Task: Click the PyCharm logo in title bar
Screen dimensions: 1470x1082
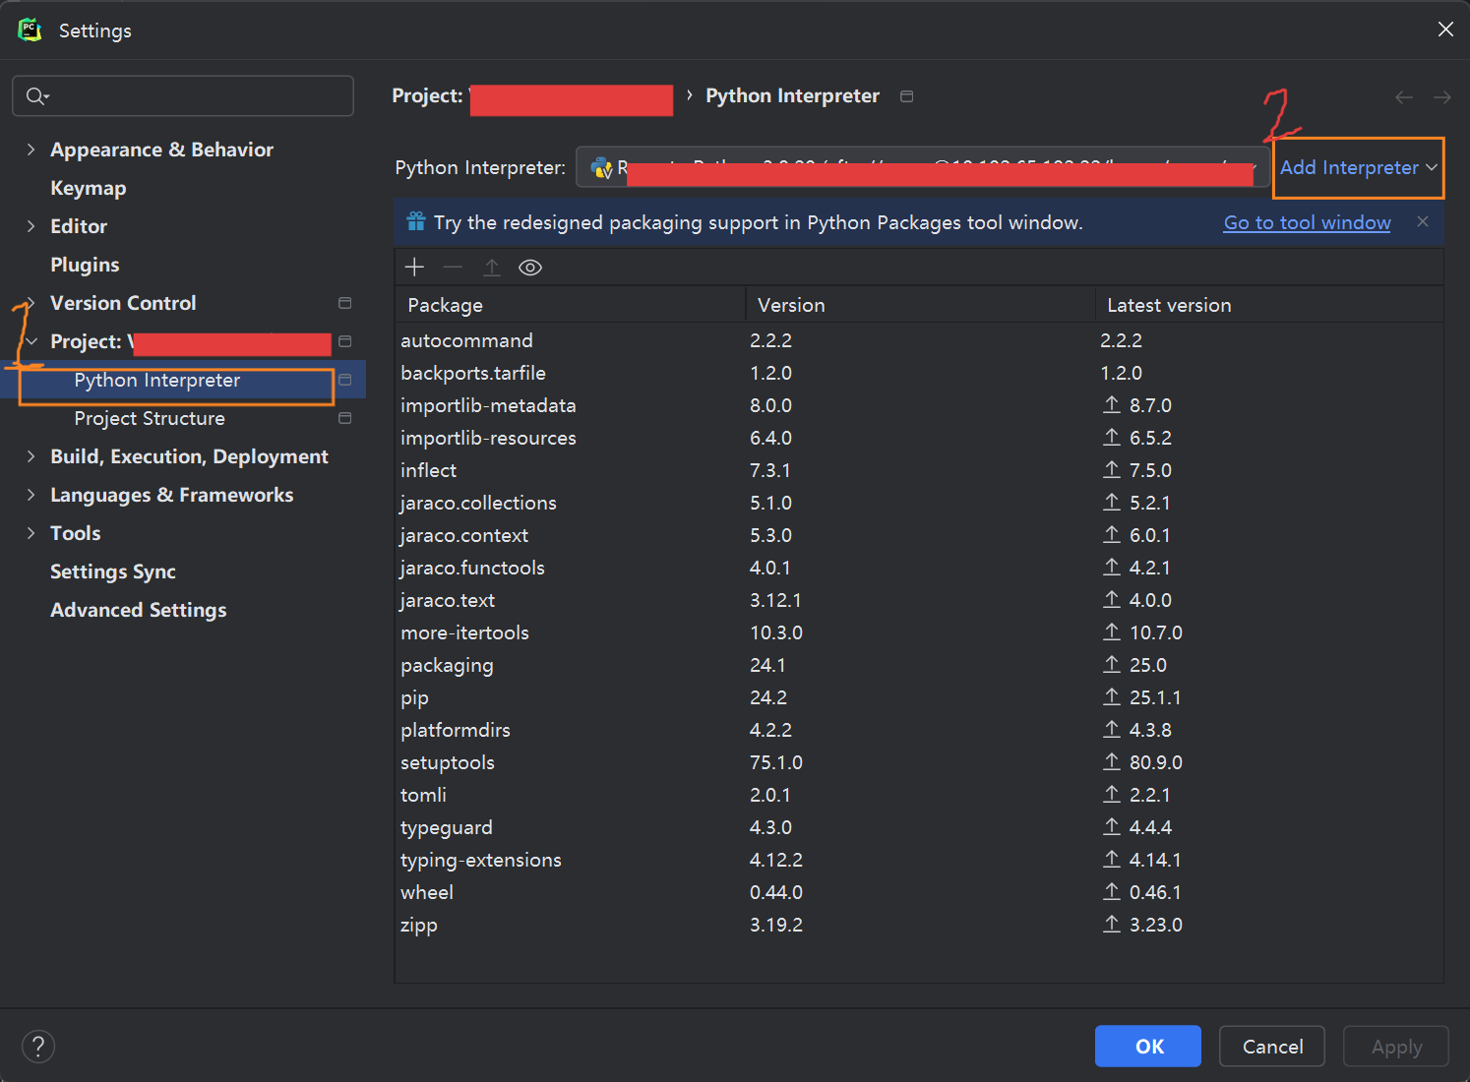Action: click(30, 30)
